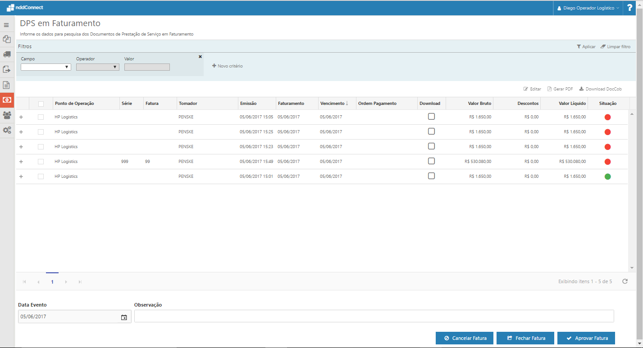This screenshot has height=348, width=643.
Task: Click the refresh icon beside pagination info
Action: [625, 281]
